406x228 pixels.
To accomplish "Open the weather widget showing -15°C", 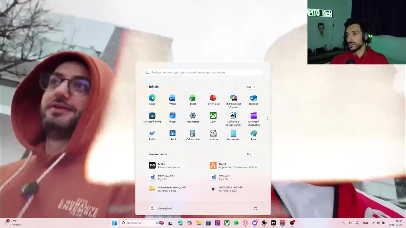I will (13, 223).
